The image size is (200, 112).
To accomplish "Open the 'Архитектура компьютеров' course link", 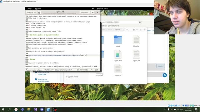I will click(x=44, y=80).
